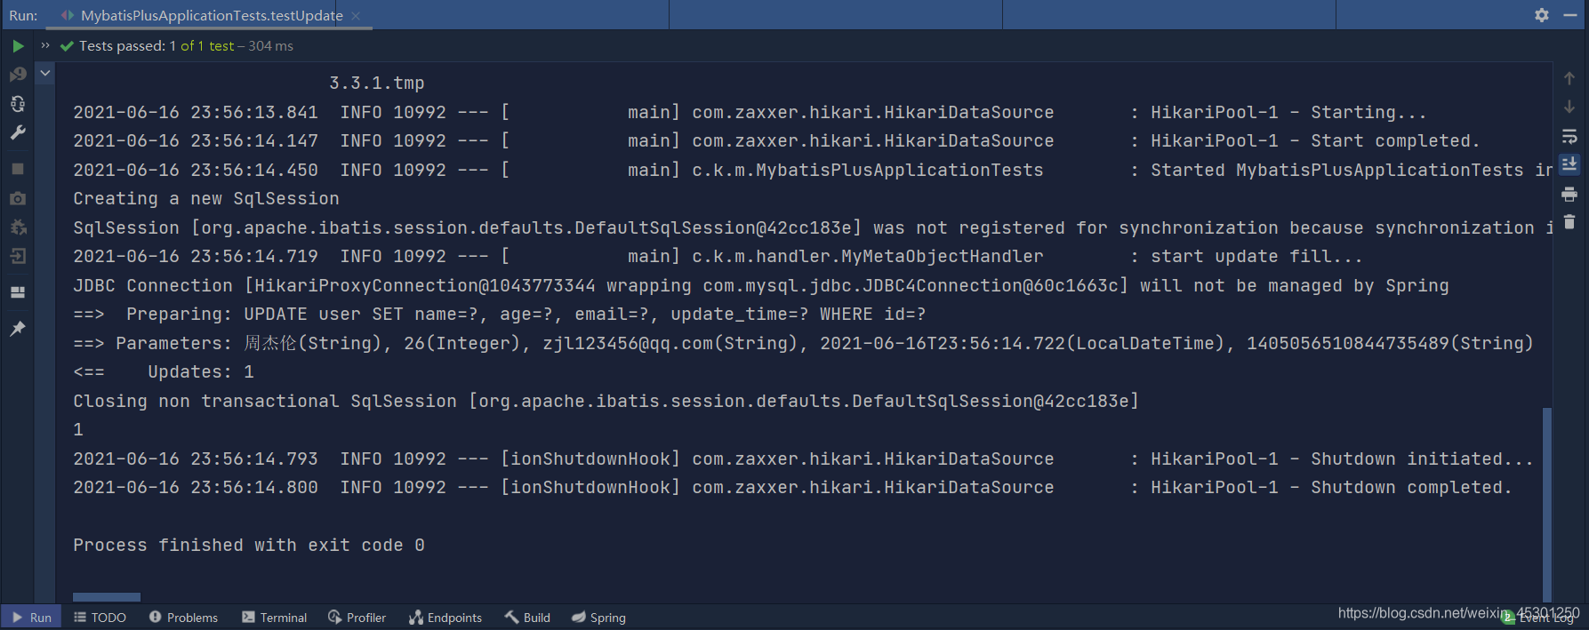Pin the Run tool window tab
The width and height of the screenshot is (1589, 630).
click(18, 328)
